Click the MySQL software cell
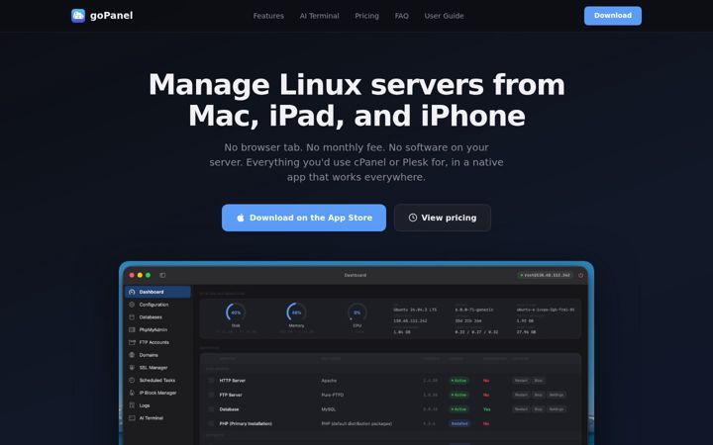Image resolution: width=713 pixels, height=445 pixels. click(329, 409)
